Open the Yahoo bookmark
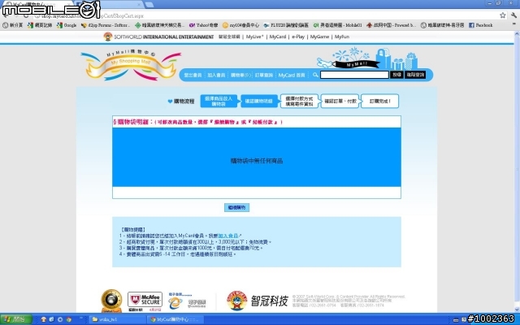Viewport: 520px width, 325px height. click(204, 25)
